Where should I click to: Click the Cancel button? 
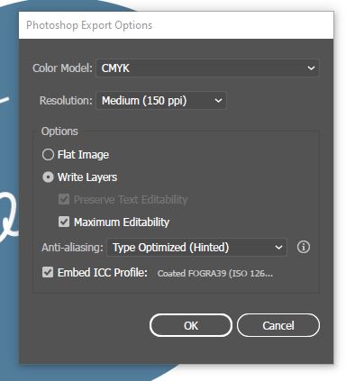click(278, 325)
